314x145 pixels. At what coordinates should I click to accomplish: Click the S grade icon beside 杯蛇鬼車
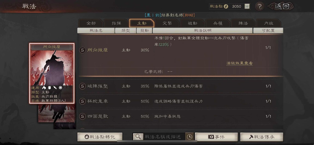pos(82,101)
